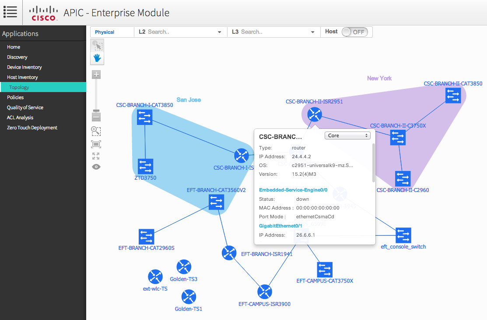This screenshot has width=487, height=320.
Task: Select the hand pan tool
Action: [x=97, y=58]
